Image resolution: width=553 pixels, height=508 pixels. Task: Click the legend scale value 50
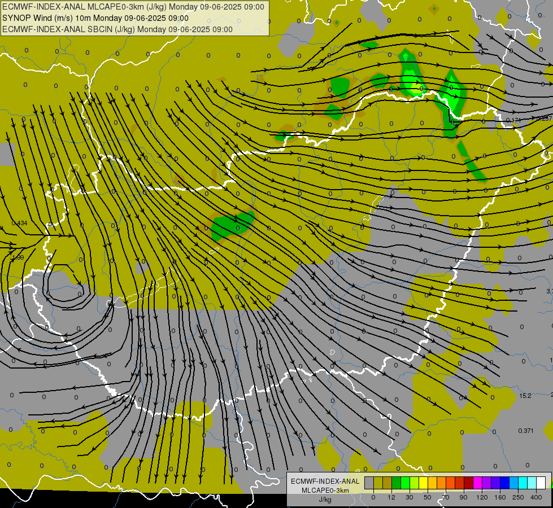point(428,497)
